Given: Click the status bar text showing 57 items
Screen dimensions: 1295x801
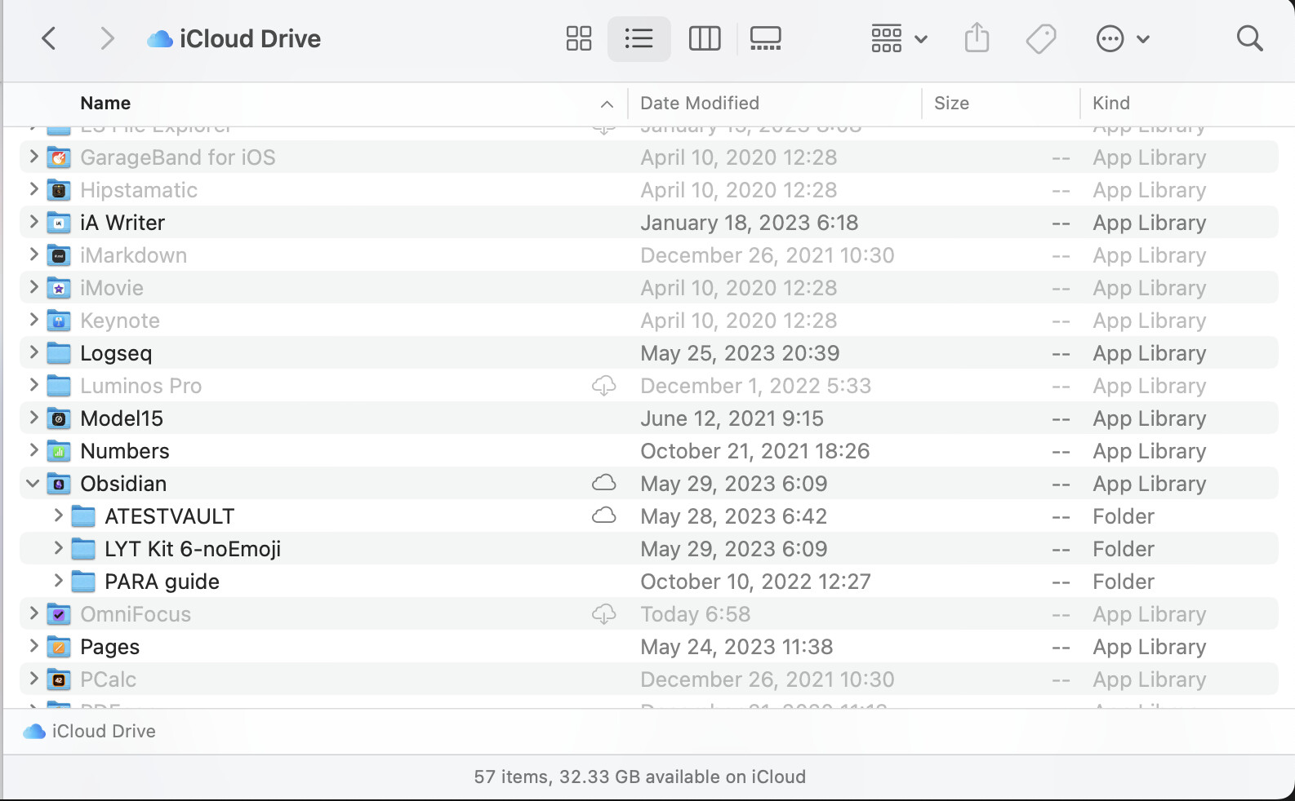Looking at the screenshot, I should (x=639, y=777).
